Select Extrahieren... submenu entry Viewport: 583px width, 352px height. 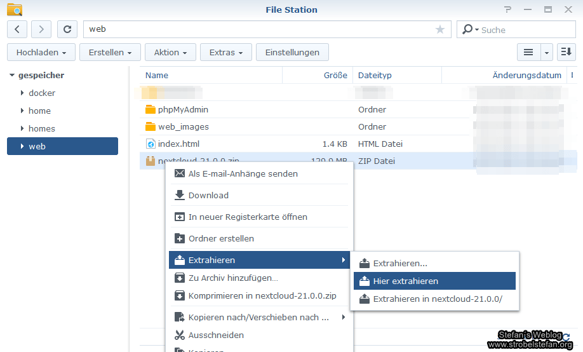tap(434, 263)
